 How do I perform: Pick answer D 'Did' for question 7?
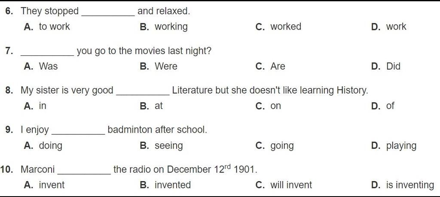[x=386, y=67]
